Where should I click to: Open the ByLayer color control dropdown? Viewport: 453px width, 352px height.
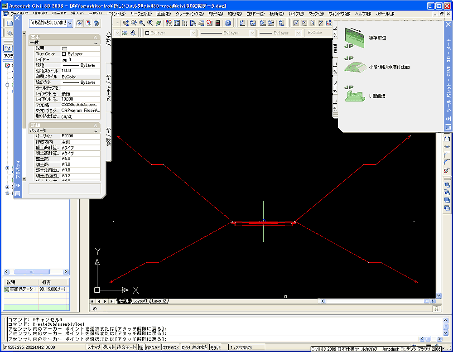pyautogui.click(x=193, y=33)
